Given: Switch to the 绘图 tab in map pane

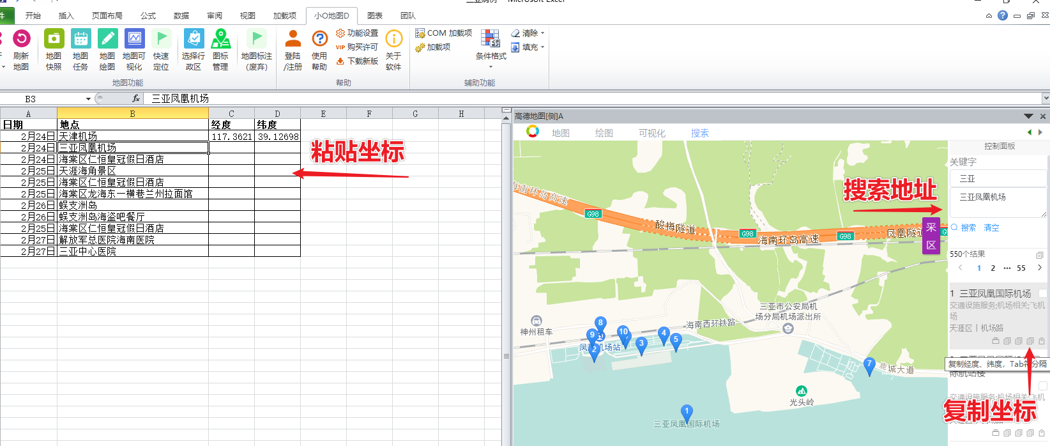Looking at the screenshot, I should tap(604, 133).
